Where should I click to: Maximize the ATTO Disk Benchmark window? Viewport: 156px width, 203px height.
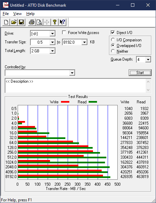[133, 5]
